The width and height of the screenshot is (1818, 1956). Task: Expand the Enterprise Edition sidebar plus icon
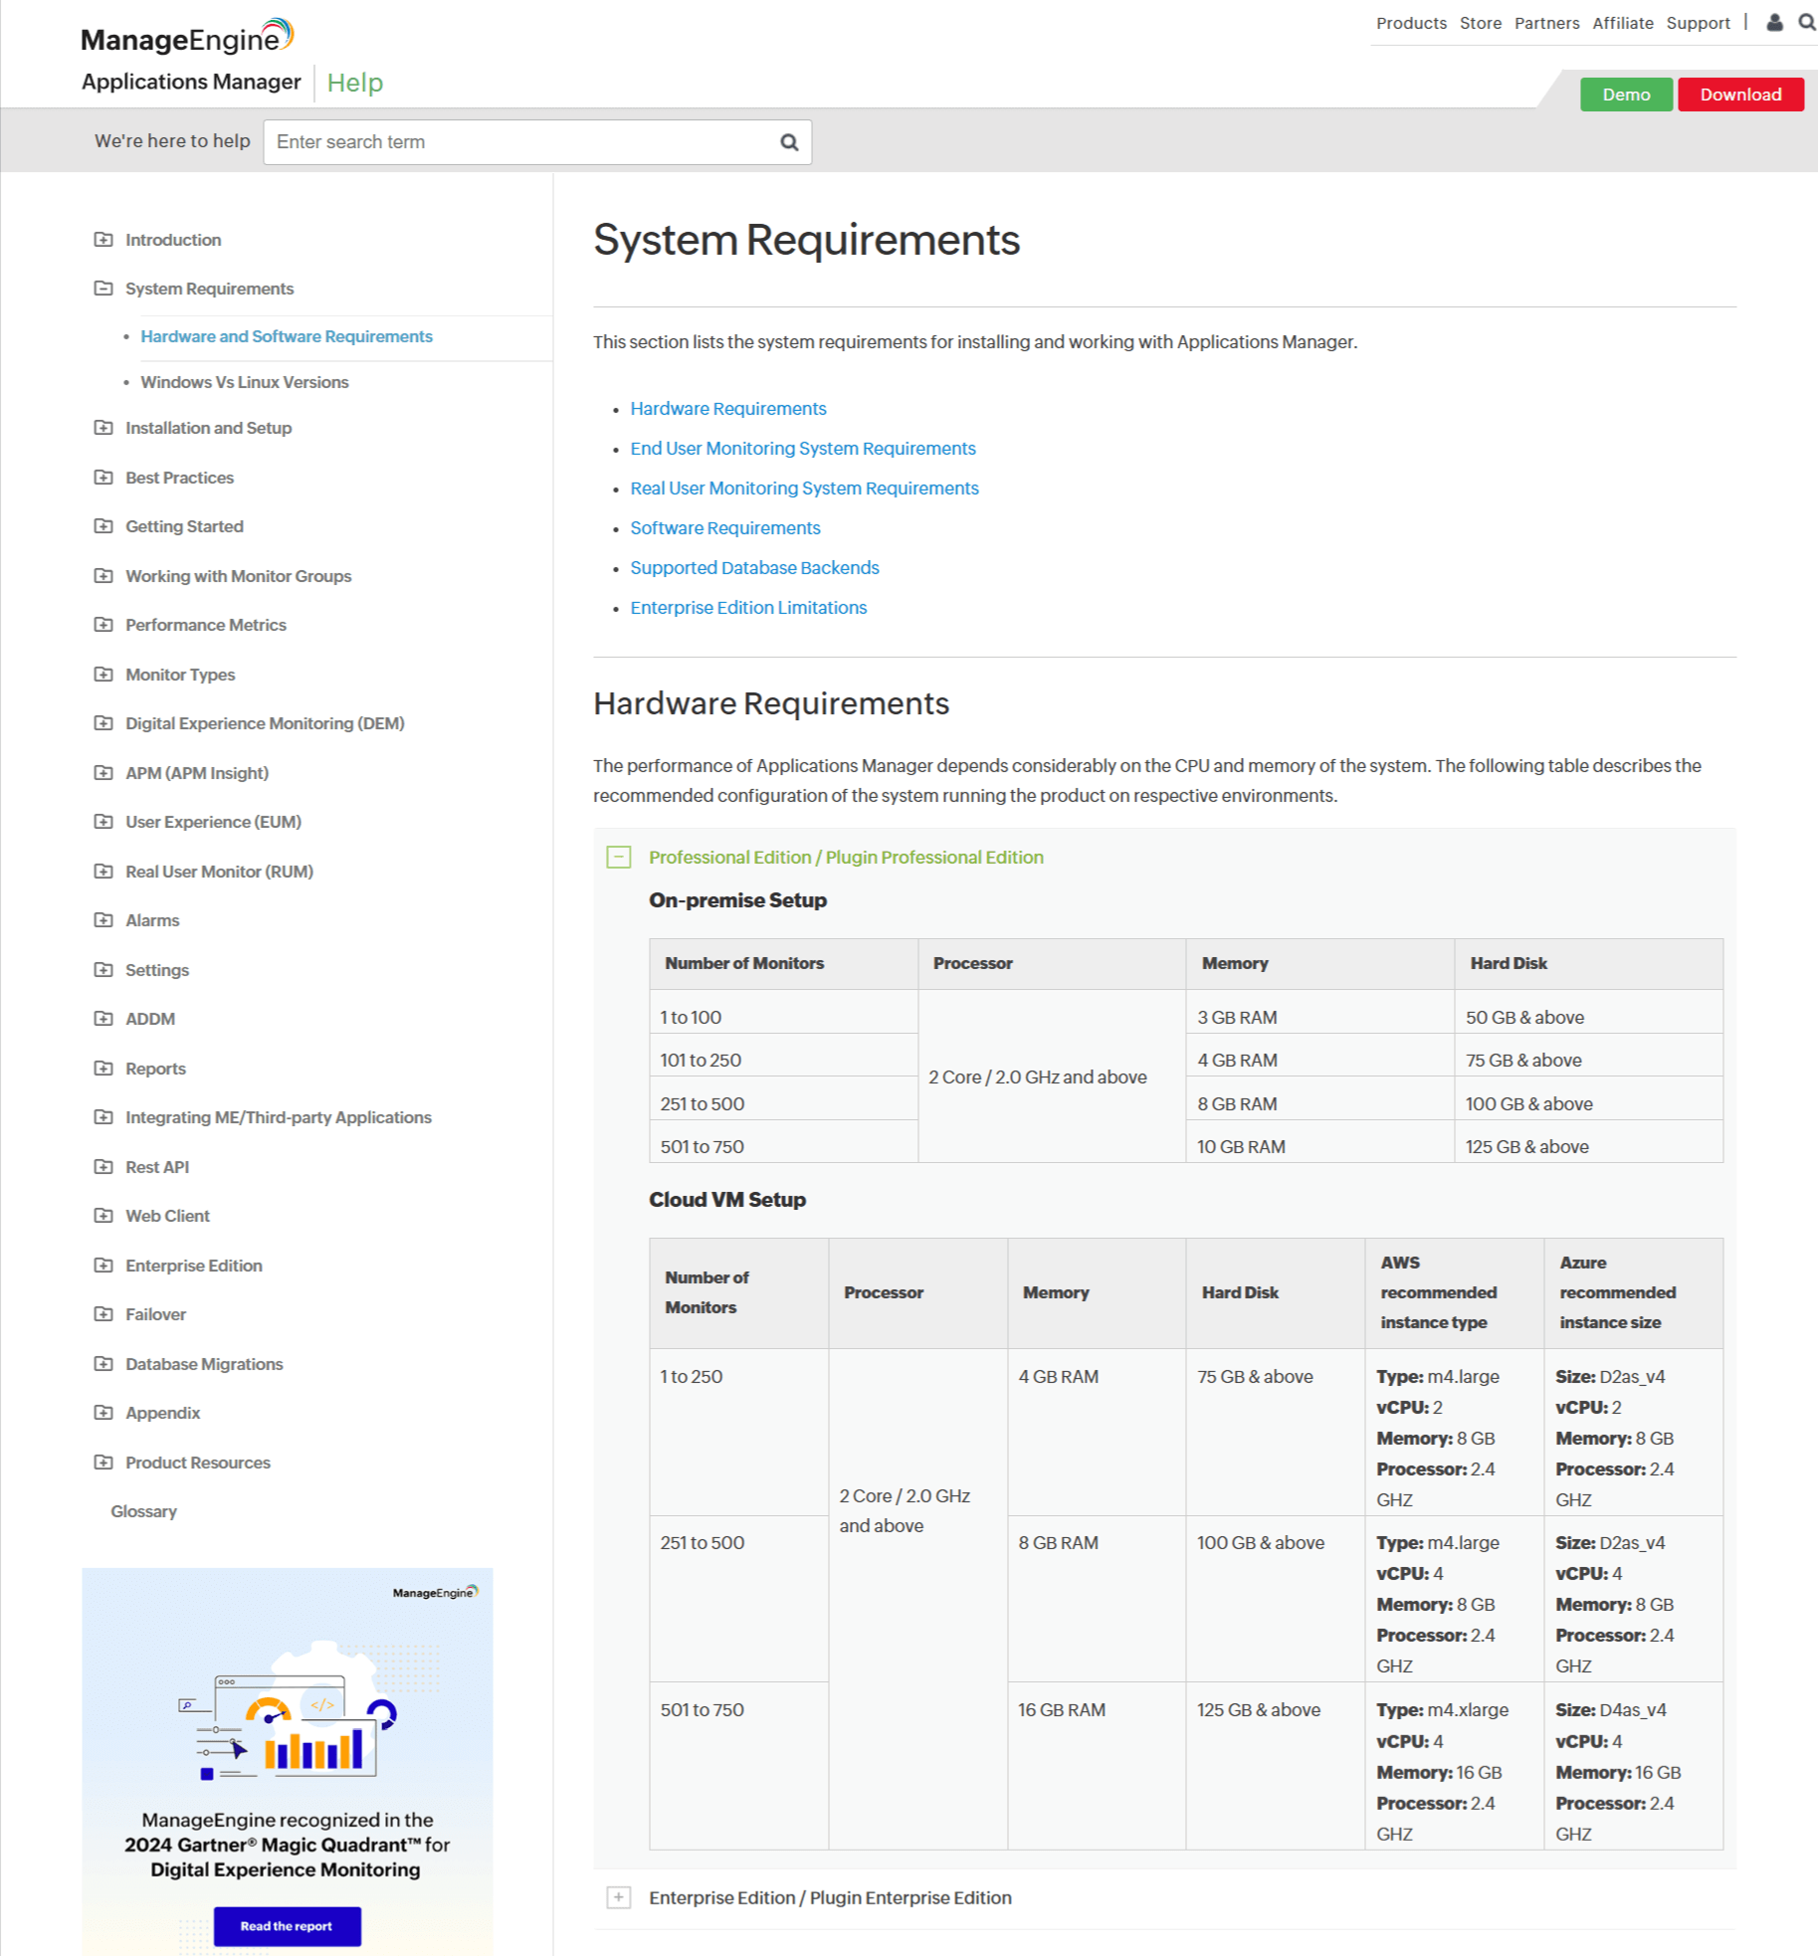click(x=103, y=1266)
